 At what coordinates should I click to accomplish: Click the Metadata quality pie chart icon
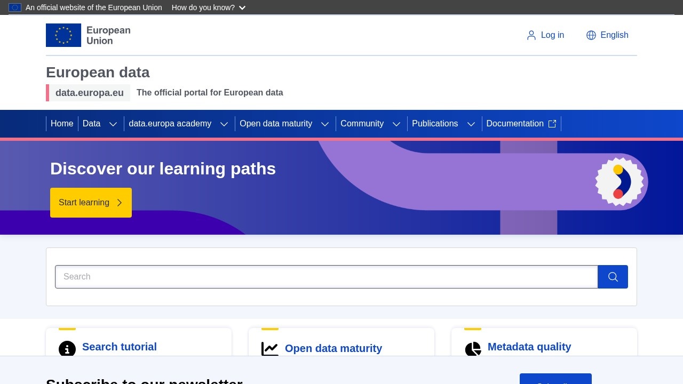(473, 349)
